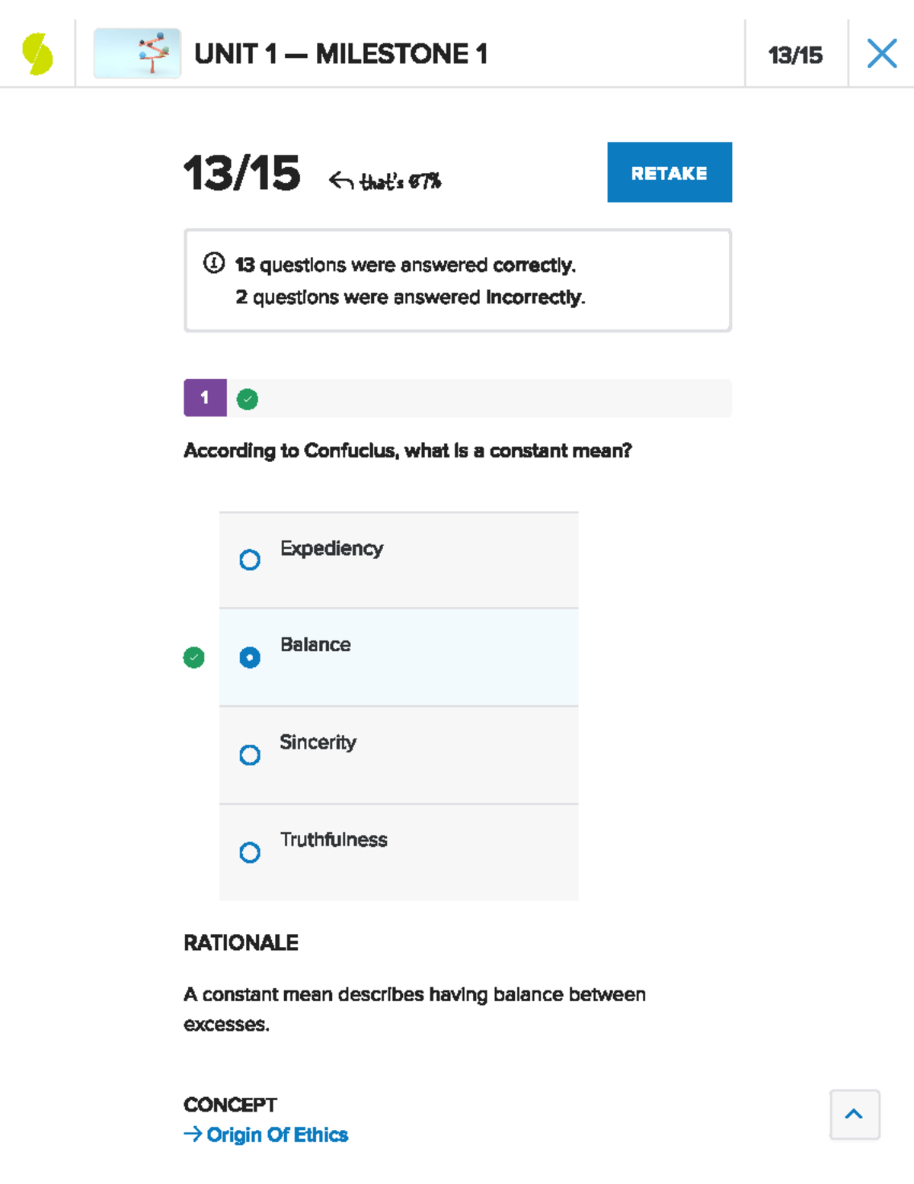The width and height of the screenshot is (914, 1184).
Task: Open the Origin Of Ethics concept link
Action: coord(276,1135)
